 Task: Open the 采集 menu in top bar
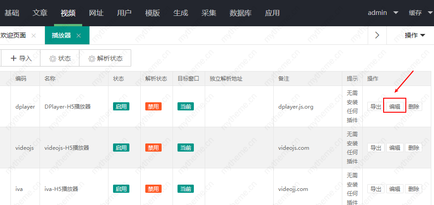tap(209, 13)
